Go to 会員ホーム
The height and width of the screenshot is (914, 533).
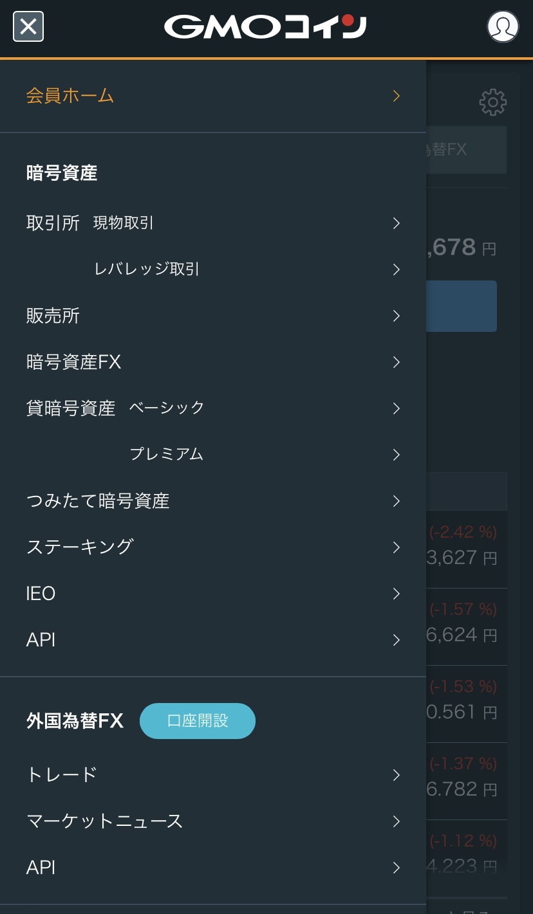70,96
